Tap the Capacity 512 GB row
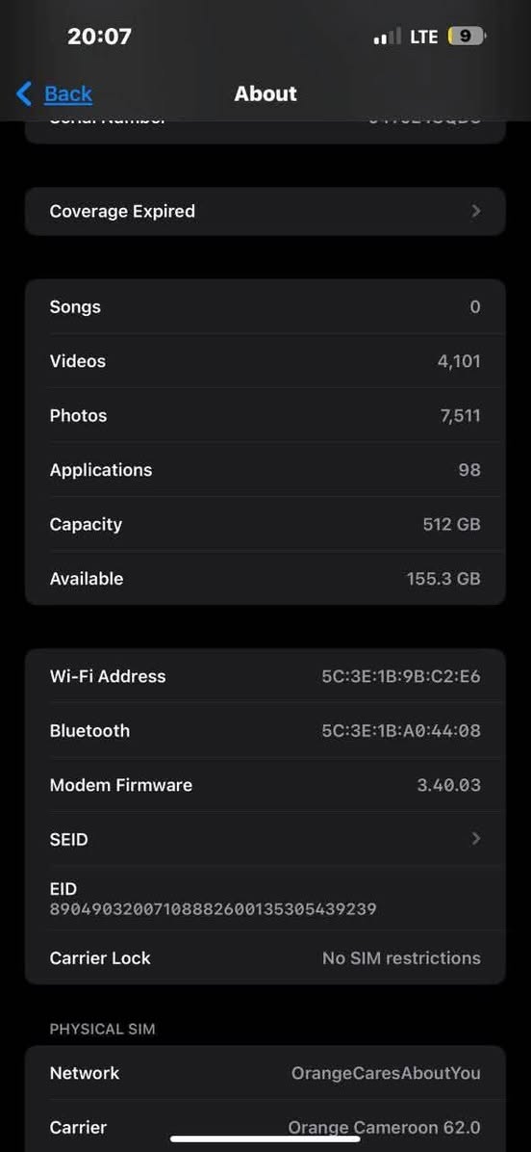This screenshot has width=531, height=1152. coord(265,525)
